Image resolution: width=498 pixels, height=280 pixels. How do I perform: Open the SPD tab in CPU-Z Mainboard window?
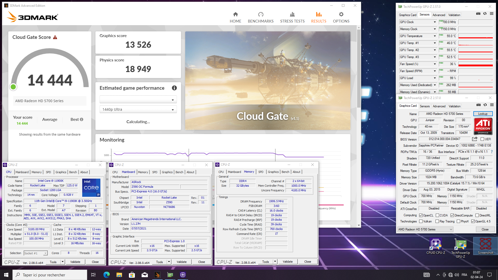(x=155, y=172)
